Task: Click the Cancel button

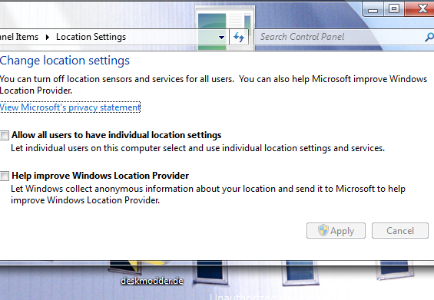Action: click(x=400, y=231)
